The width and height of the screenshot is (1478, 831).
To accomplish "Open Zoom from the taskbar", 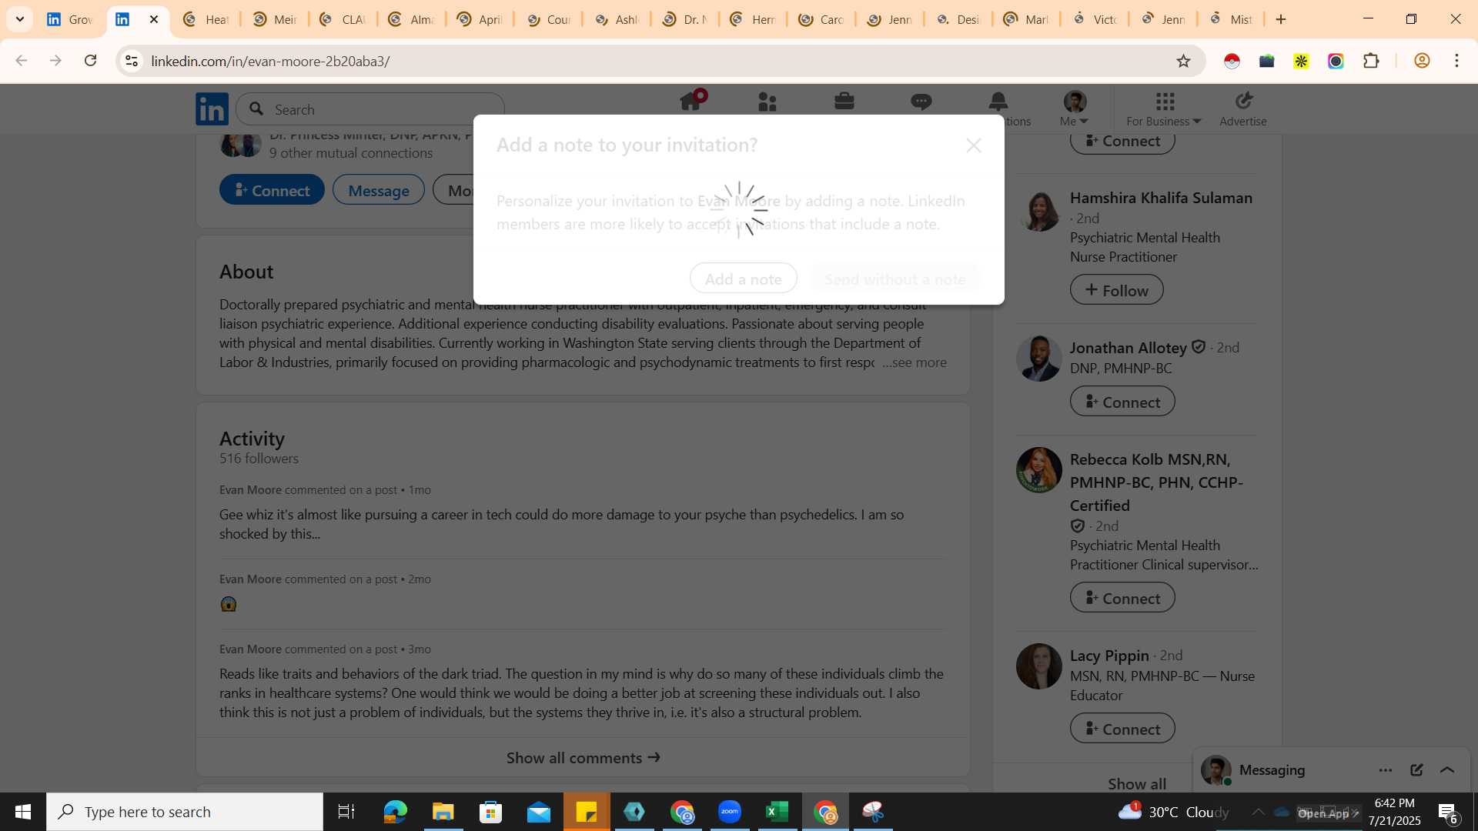I will [x=730, y=812].
